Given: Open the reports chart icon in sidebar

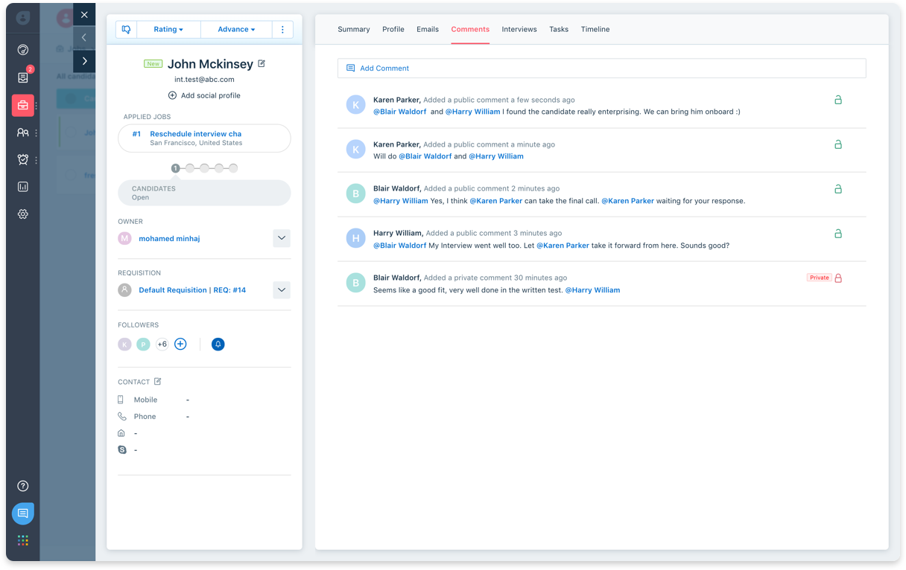Looking at the screenshot, I should click(23, 187).
